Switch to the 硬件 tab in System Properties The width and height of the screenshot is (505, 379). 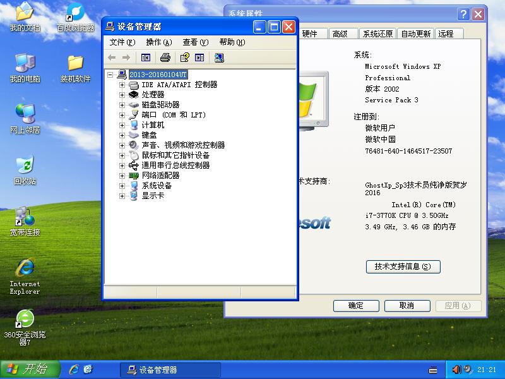(312, 33)
